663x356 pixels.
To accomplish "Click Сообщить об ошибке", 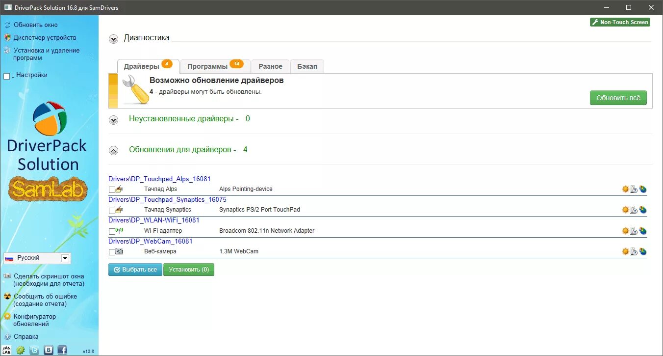I will click(x=45, y=300).
